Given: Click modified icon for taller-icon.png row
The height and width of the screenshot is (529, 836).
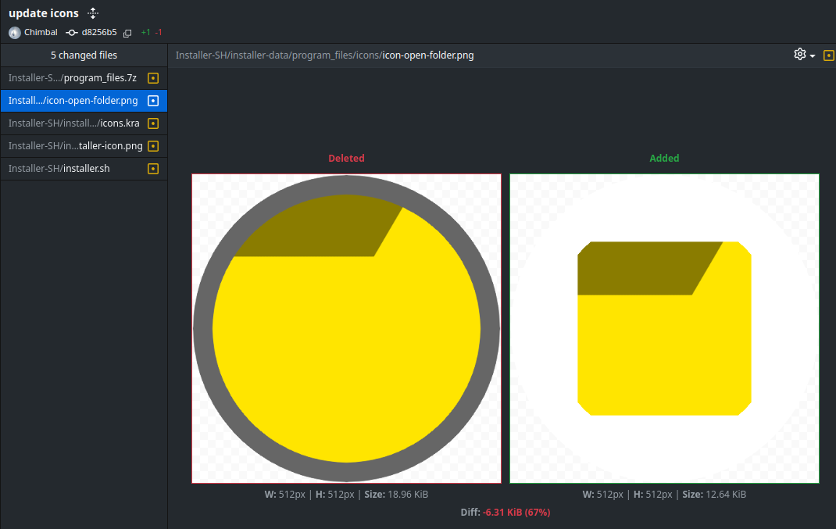Looking at the screenshot, I should coord(153,146).
